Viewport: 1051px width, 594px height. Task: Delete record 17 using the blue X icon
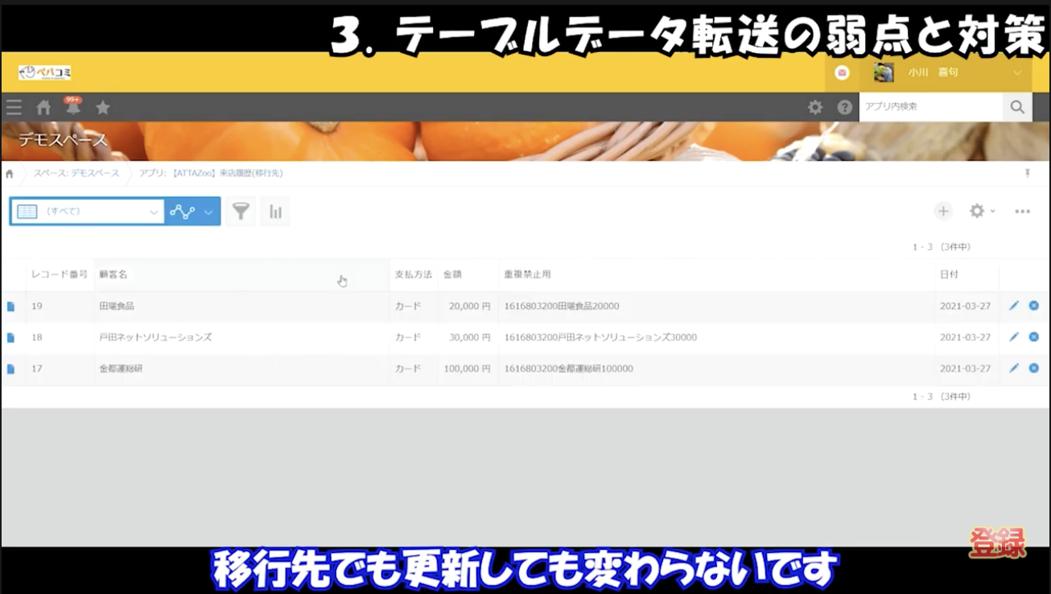click(1034, 369)
